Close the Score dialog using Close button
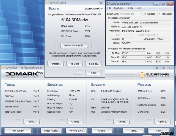Screen dimensions: 176x136 [x=94, y=73]
